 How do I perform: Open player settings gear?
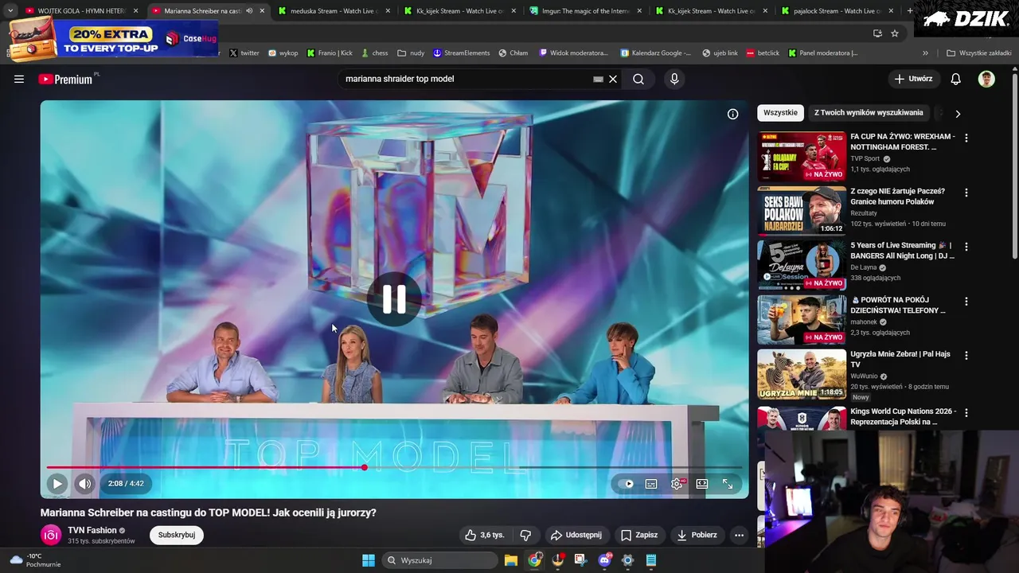(677, 483)
